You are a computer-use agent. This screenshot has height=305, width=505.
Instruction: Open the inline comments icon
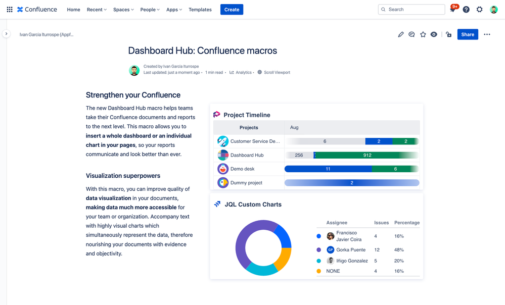pyautogui.click(x=412, y=34)
